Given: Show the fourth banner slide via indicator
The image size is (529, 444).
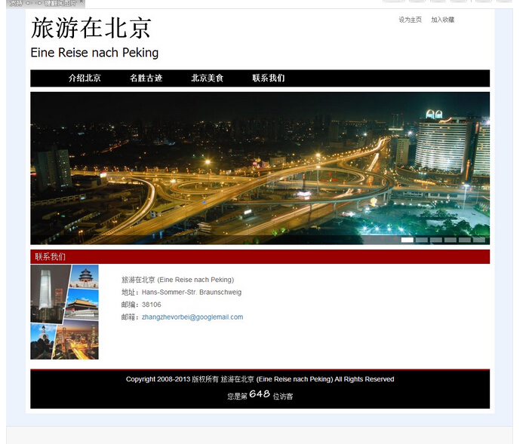Looking at the screenshot, I should coord(451,240).
